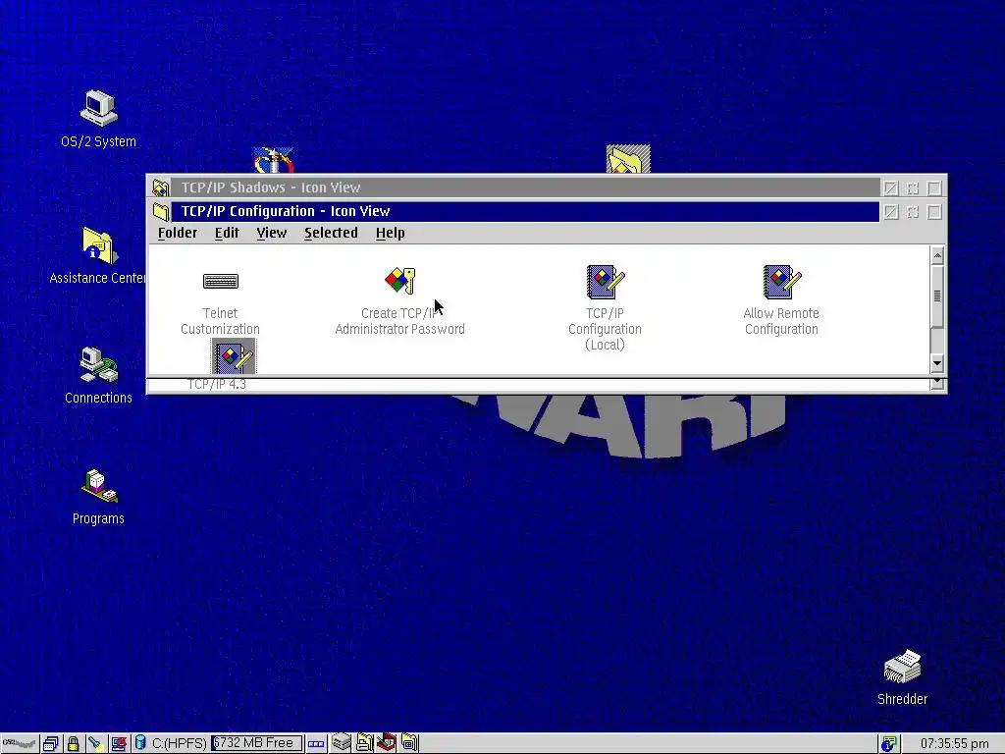Viewport: 1005px width, 754px height.
Task: Click the 6732 MB Free disk space indicator
Action: (x=257, y=743)
